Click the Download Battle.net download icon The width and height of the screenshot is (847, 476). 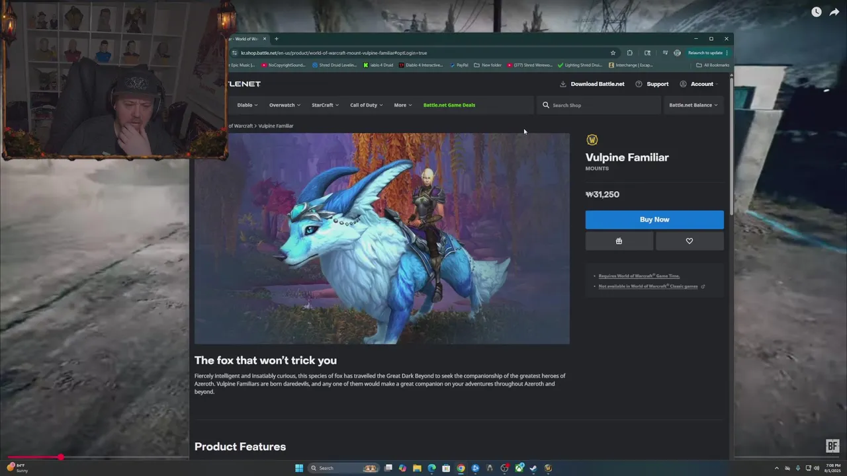(563, 84)
